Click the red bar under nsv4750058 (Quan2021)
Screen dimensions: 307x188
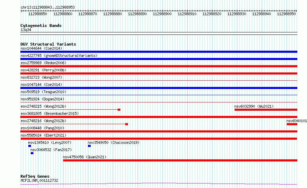point(180,160)
